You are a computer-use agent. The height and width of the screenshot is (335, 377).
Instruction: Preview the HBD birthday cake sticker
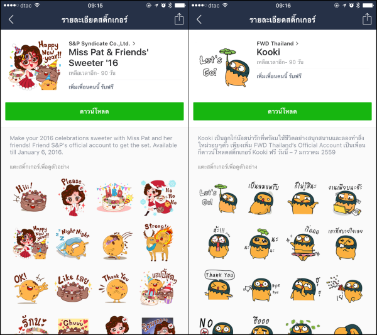[x=115, y=197]
